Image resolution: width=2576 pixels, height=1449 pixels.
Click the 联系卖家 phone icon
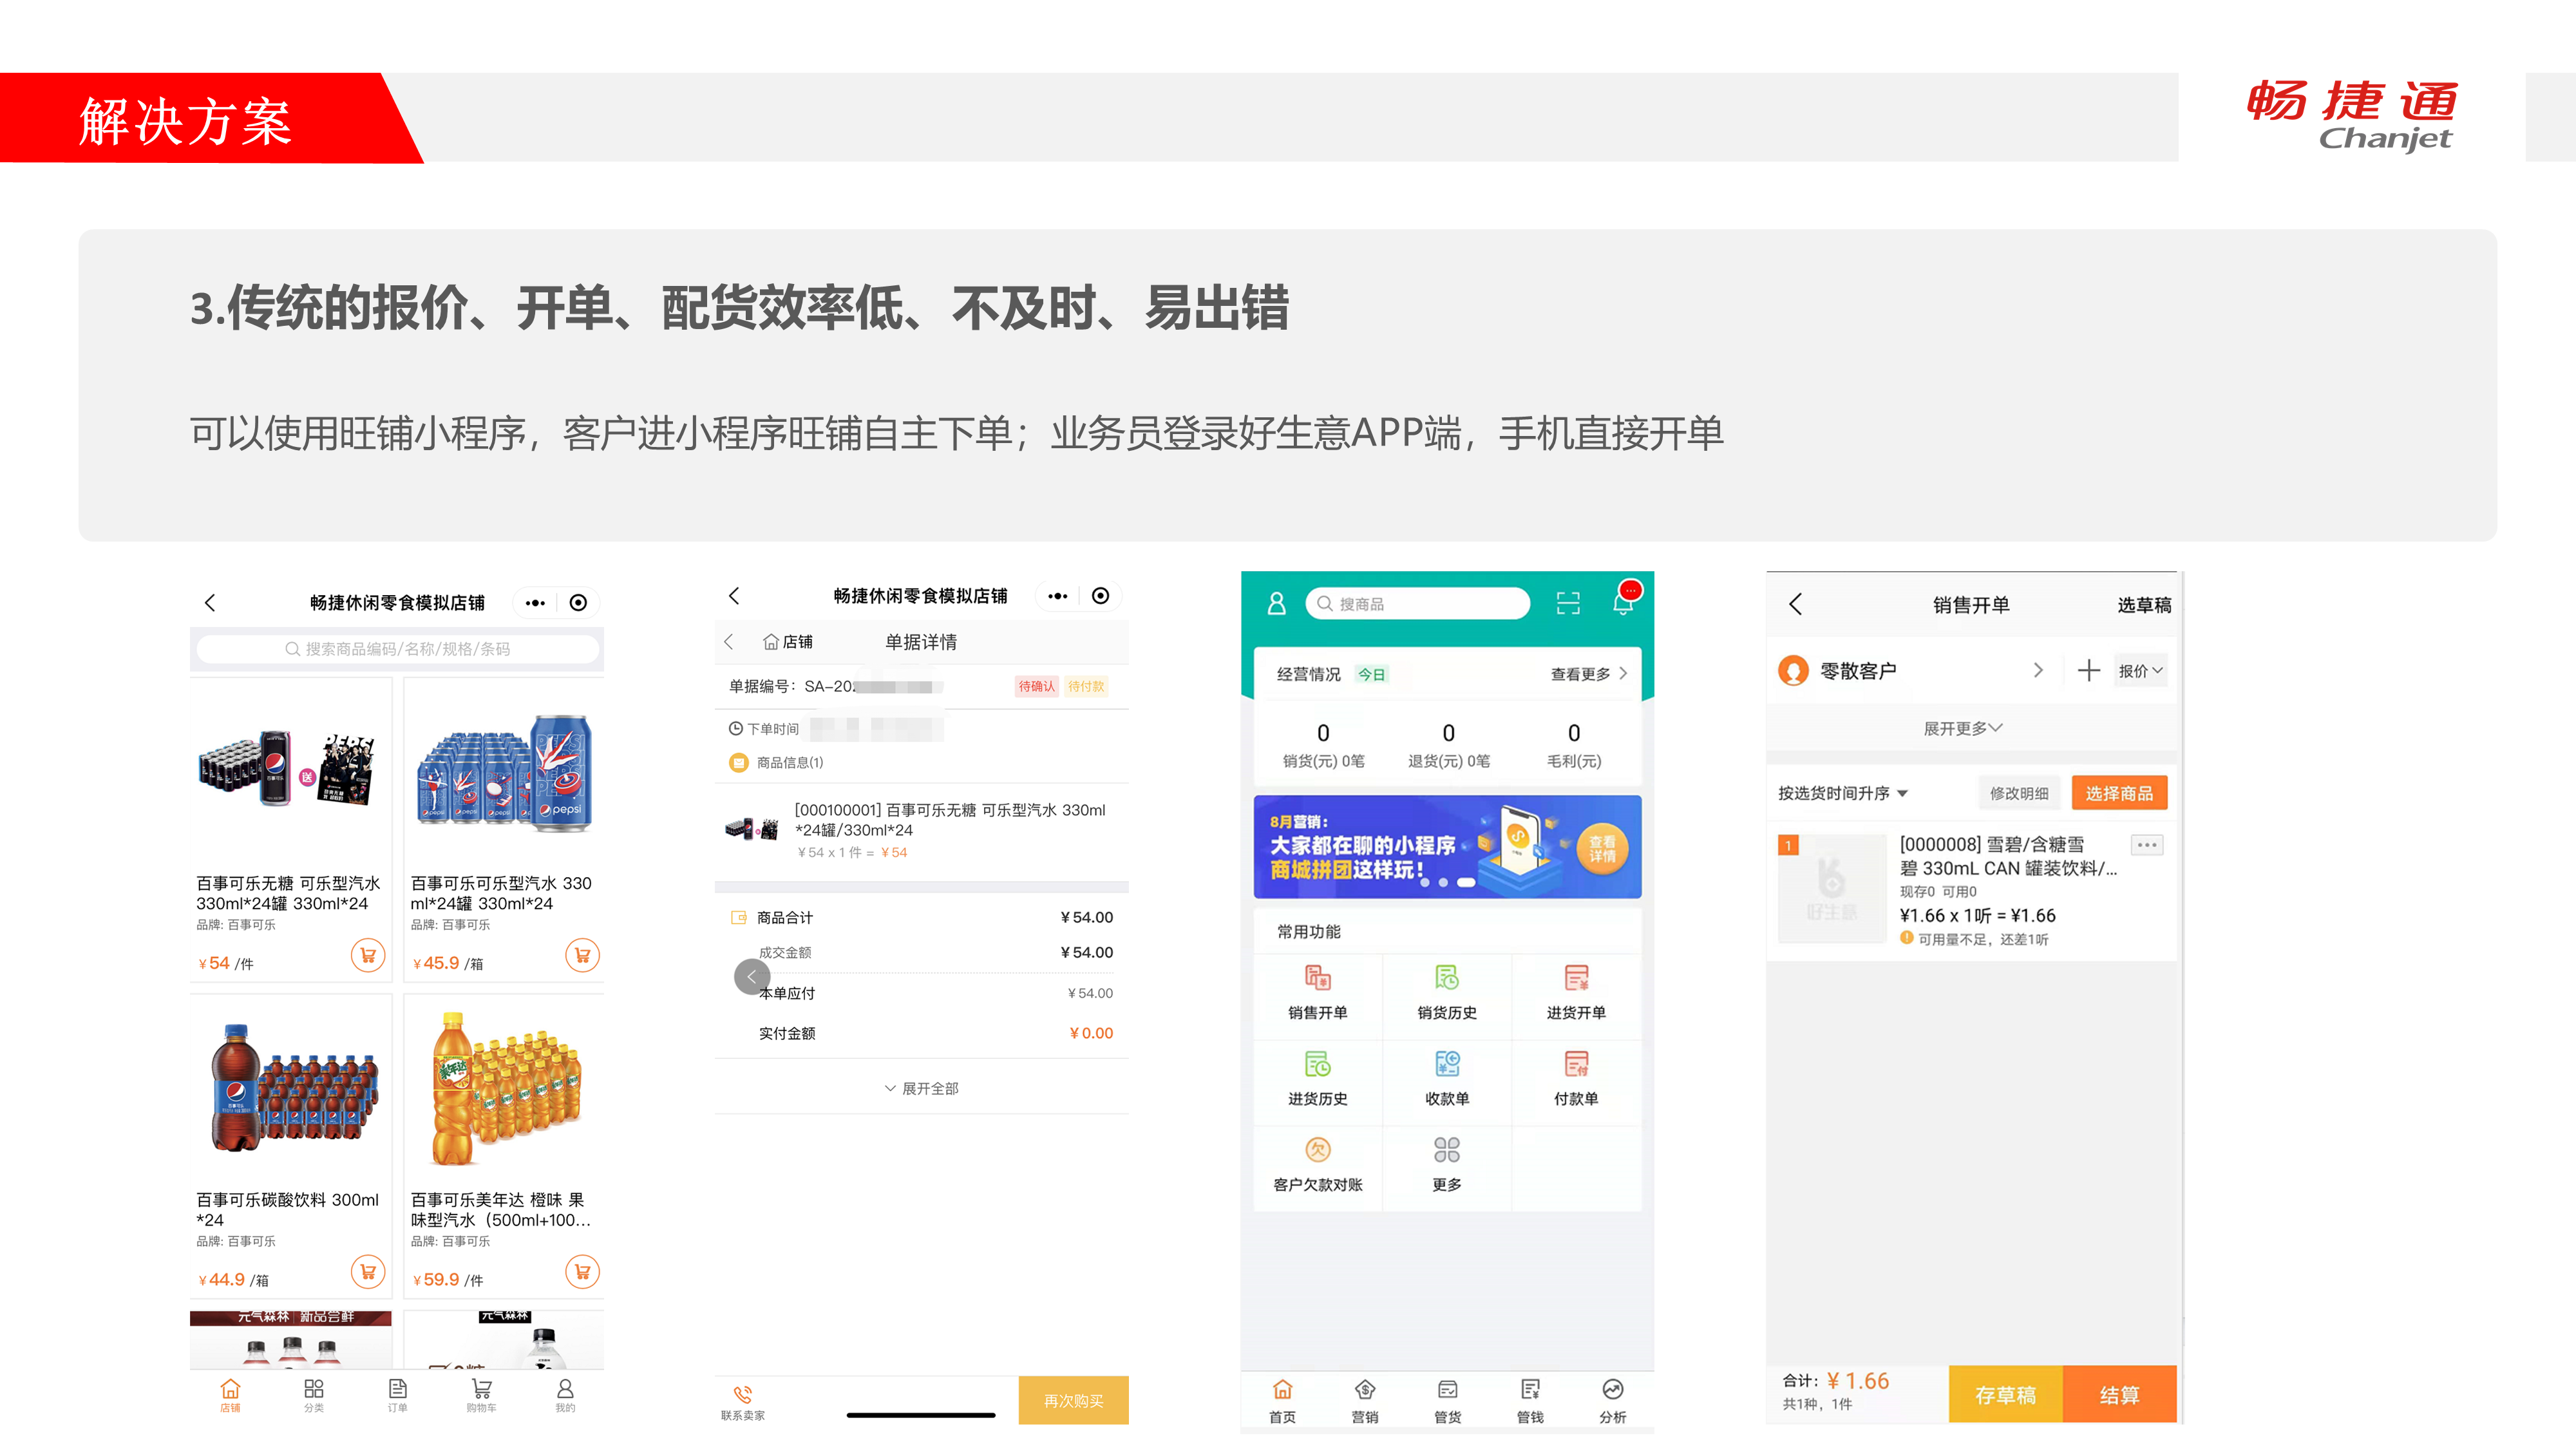(742, 1394)
